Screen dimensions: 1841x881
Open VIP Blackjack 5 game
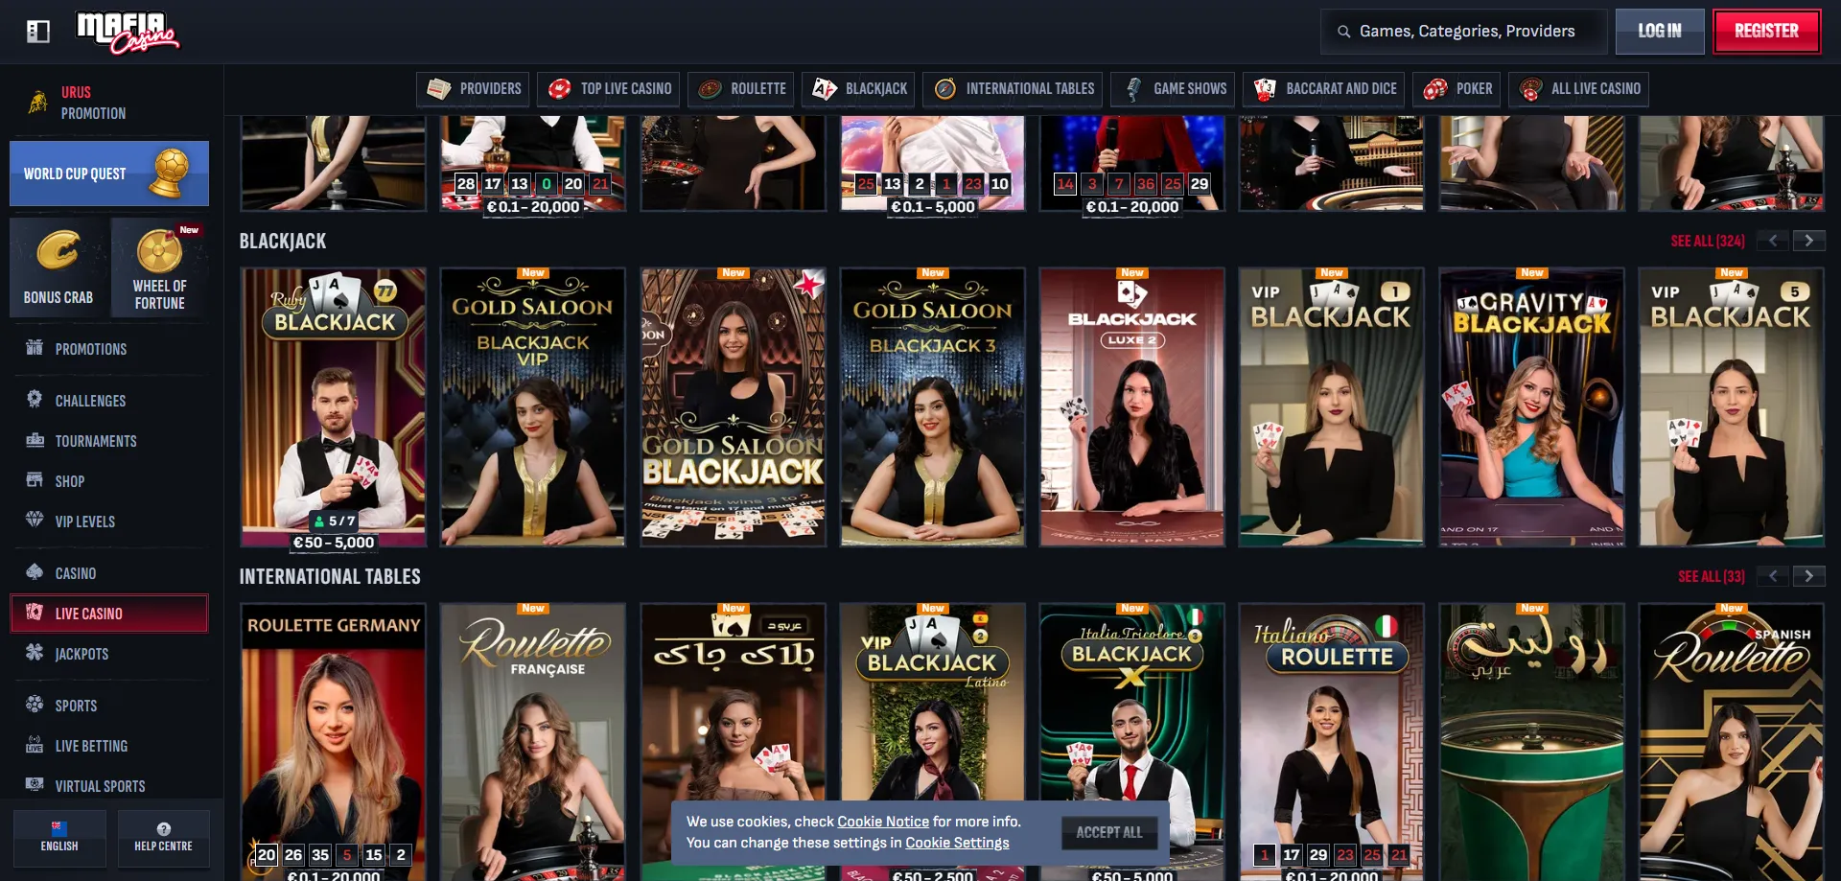point(1732,407)
